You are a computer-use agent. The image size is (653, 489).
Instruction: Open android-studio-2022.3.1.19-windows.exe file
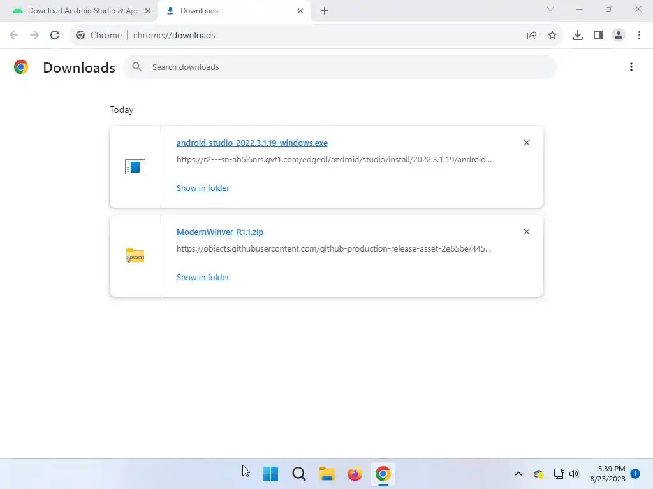click(x=252, y=143)
